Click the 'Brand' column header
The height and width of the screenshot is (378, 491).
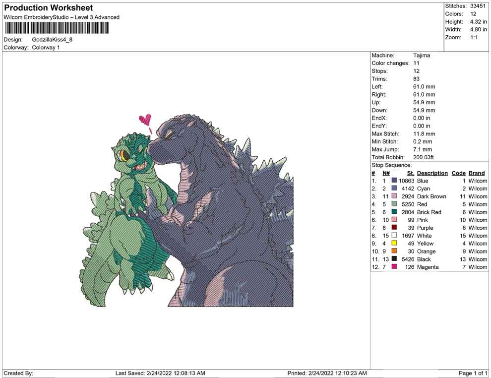tap(477, 173)
